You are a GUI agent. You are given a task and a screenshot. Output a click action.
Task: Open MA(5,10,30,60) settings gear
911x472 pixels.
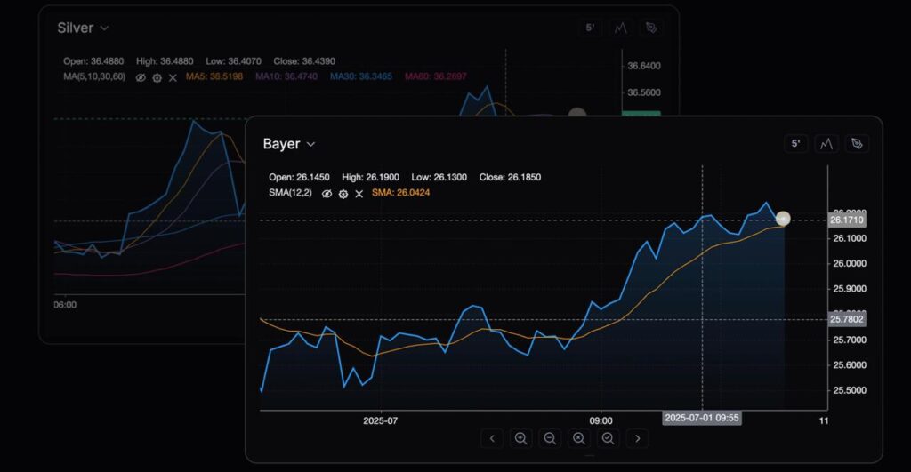157,77
